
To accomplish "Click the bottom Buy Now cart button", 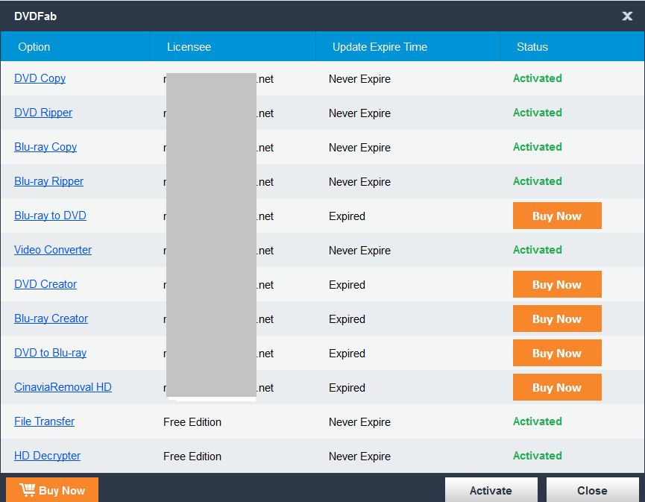I will 52,489.
